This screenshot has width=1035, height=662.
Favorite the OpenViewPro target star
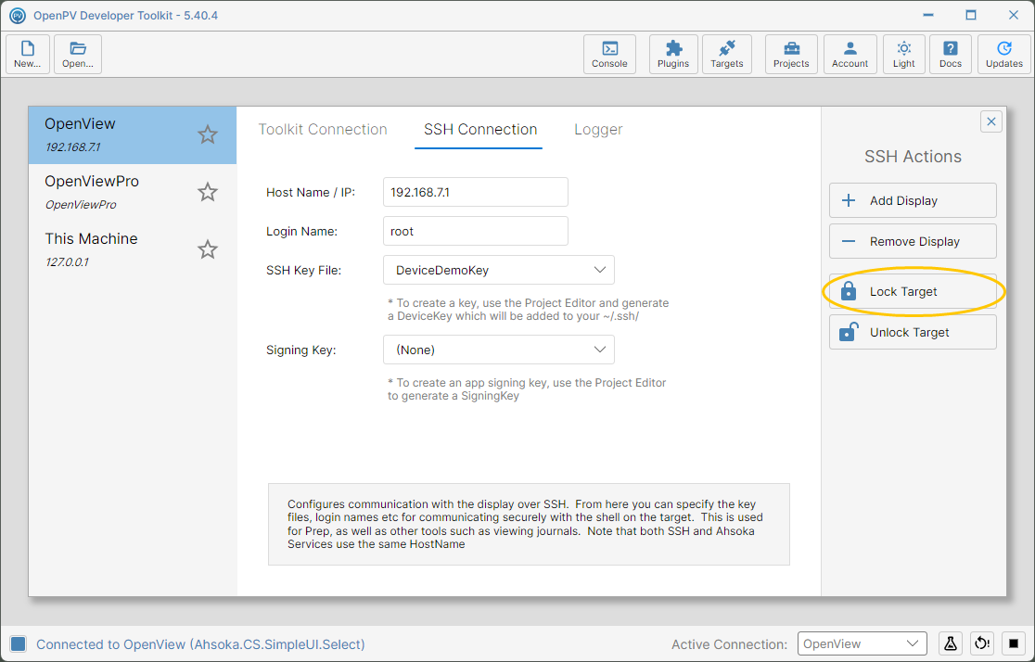[x=208, y=192]
